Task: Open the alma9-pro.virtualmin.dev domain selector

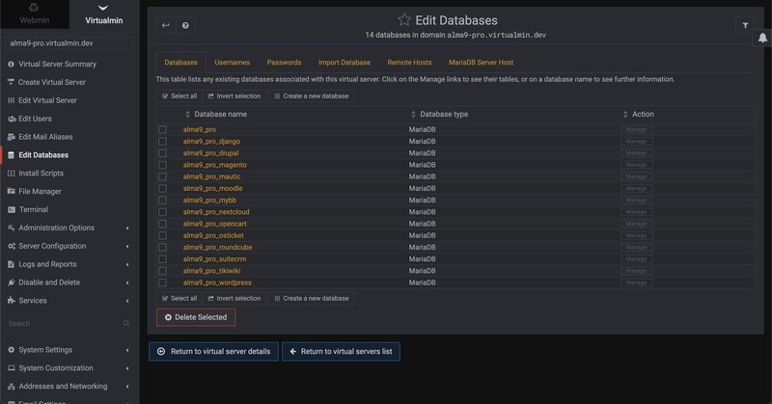Action: [x=69, y=43]
